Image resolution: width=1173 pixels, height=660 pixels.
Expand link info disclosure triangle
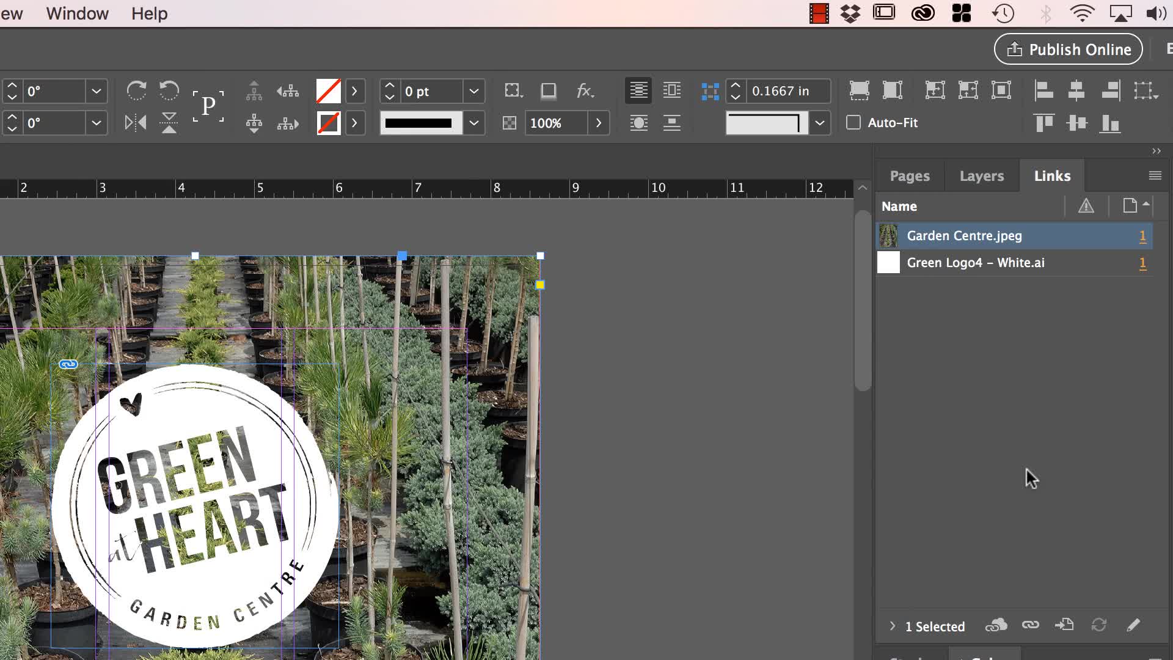(892, 626)
